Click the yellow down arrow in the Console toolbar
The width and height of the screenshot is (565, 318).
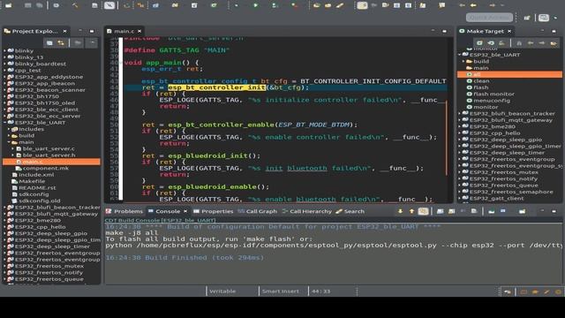click(x=400, y=211)
